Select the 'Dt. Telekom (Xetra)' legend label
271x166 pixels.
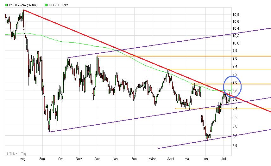coord(23,5)
